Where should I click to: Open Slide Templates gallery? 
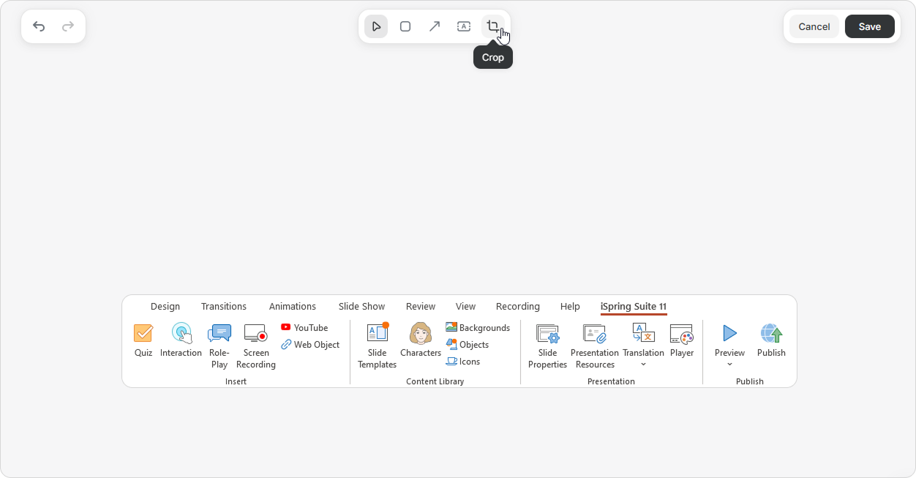(x=377, y=346)
